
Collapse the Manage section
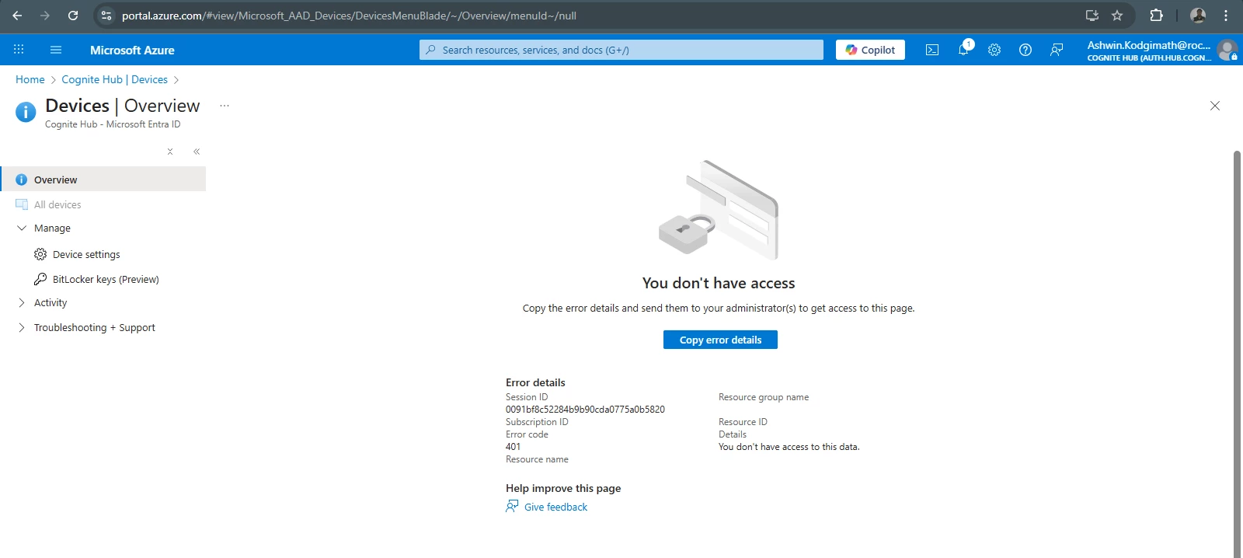click(x=22, y=228)
